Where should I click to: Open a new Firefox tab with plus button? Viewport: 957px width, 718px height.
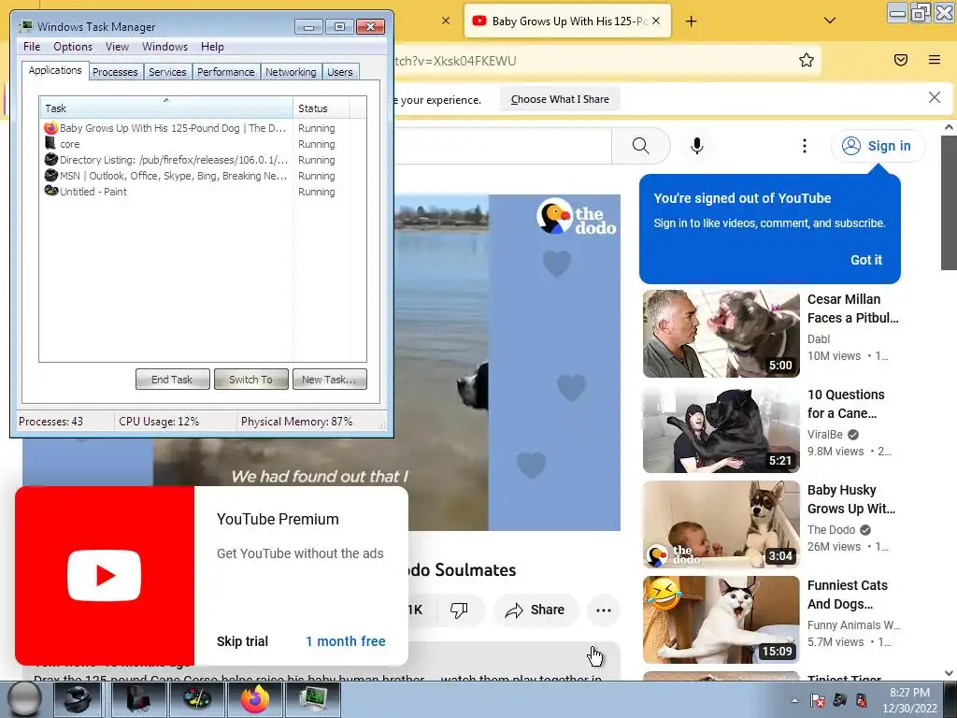coord(691,22)
